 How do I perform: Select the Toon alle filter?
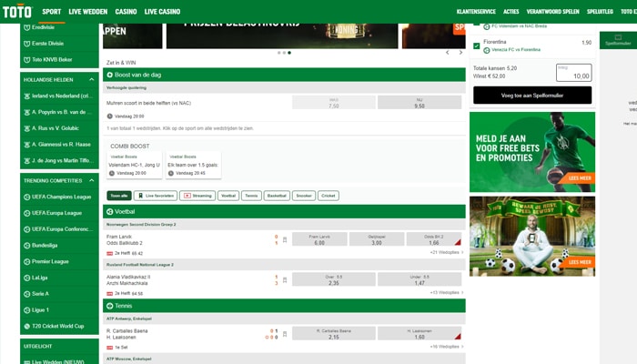(119, 196)
